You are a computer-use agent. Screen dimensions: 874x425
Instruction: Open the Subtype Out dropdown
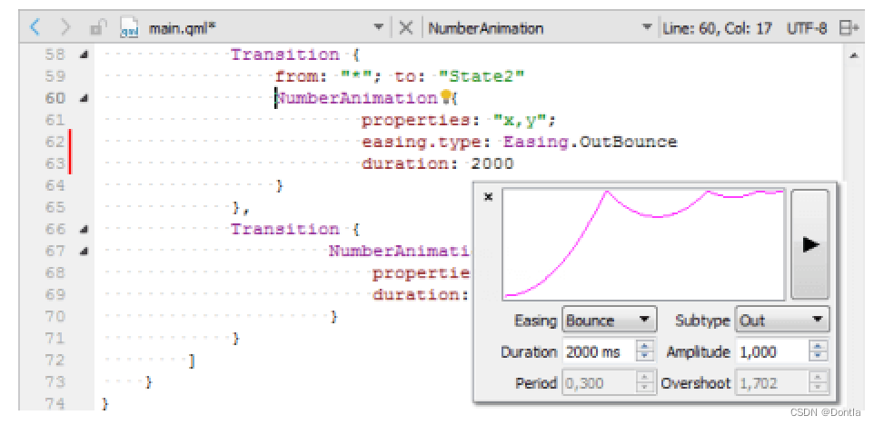(x=782, y=321)
